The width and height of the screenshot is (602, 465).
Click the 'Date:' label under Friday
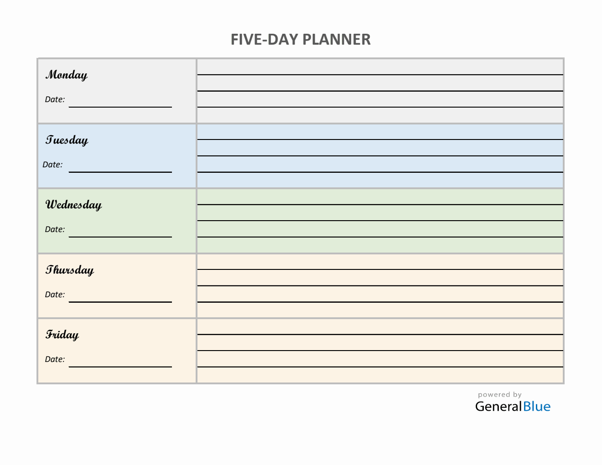coord(55,359)
